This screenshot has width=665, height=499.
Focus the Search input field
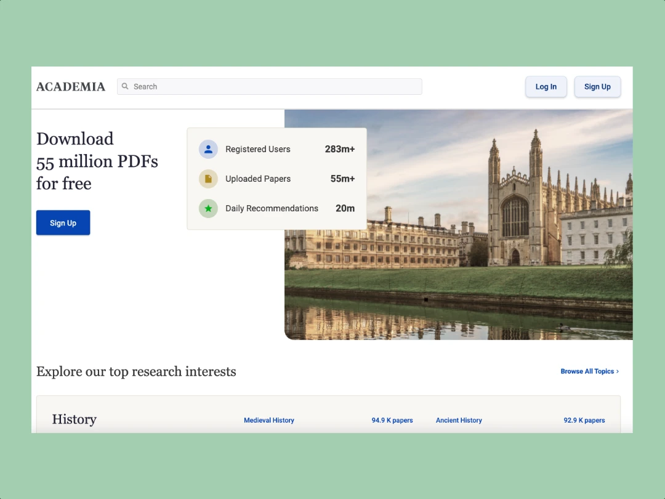269,87
